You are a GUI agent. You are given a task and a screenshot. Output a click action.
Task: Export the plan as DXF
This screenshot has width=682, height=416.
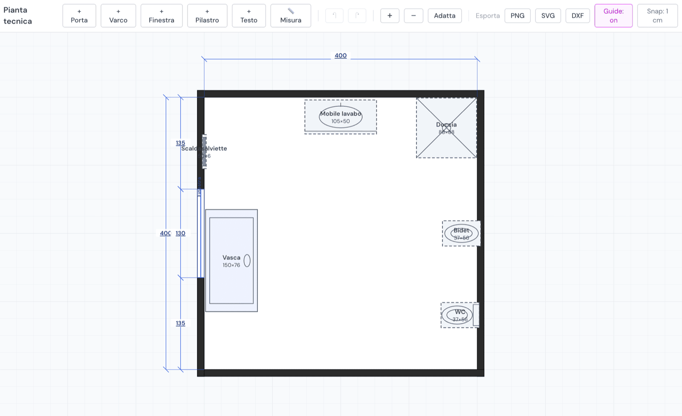[x=578, y=16]
